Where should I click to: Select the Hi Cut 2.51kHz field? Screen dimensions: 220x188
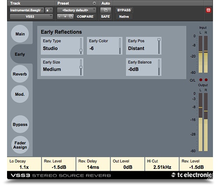pos(162,164)
